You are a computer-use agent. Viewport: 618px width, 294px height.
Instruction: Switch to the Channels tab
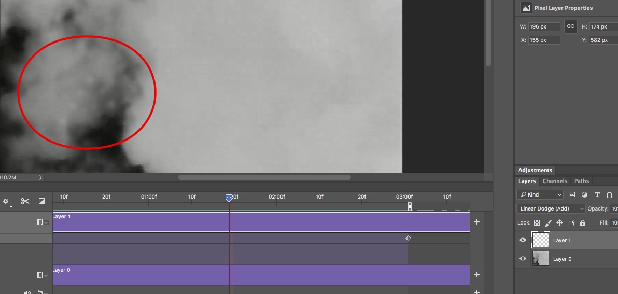point(555,181)
